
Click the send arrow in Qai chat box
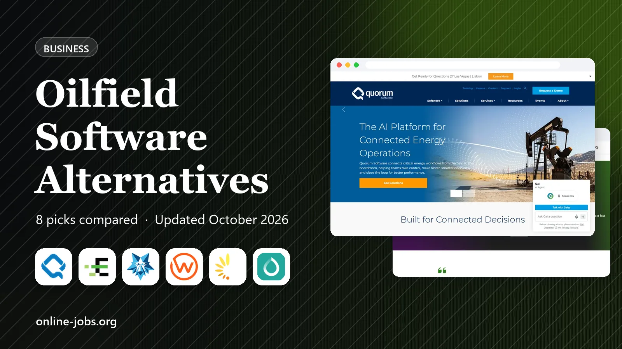pyautogui.click(x=583, y=216)
